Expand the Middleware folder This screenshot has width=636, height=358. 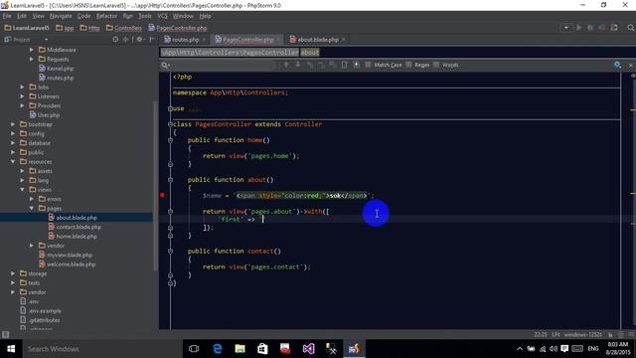tap(32, 50)
